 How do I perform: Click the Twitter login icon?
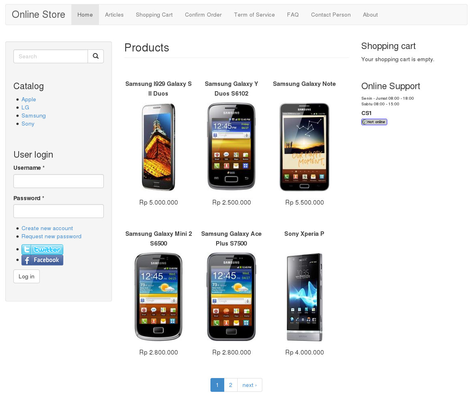click(42, 250)
